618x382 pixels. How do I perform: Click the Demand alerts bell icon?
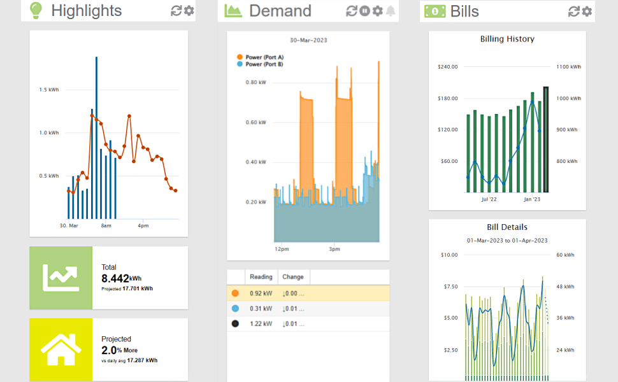(390, 11)
